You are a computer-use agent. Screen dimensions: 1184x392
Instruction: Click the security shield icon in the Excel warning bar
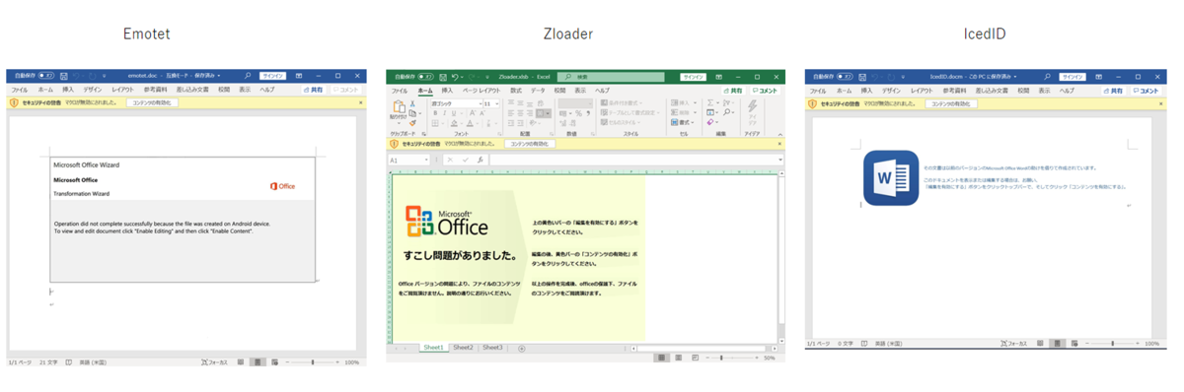(x=394, y=144)
